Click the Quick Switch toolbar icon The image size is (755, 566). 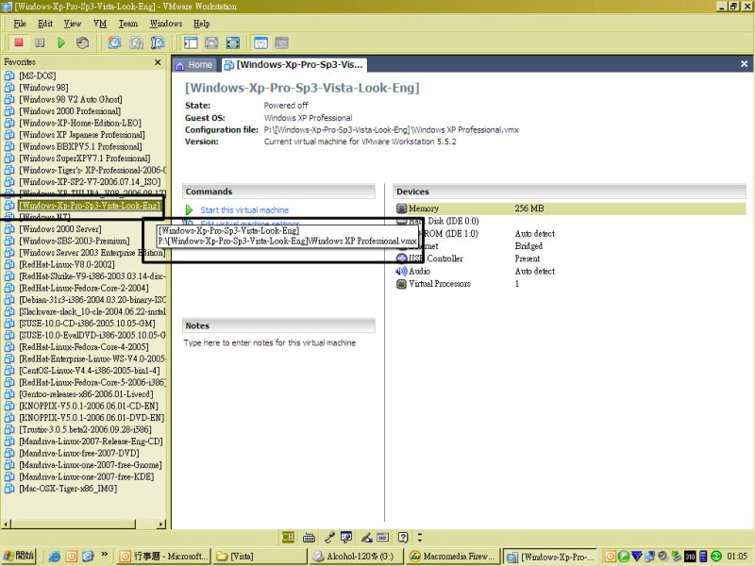(x=211, y=42)
